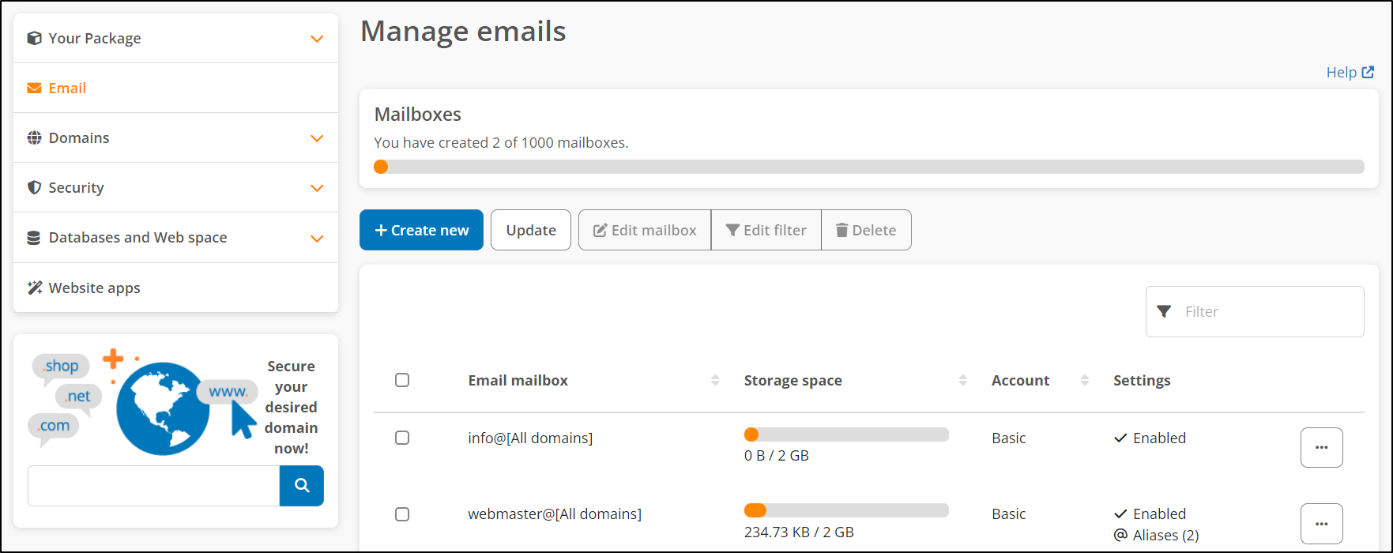Click the shield icon beside Security
1393x553 pixels.
tap(32, 187)
